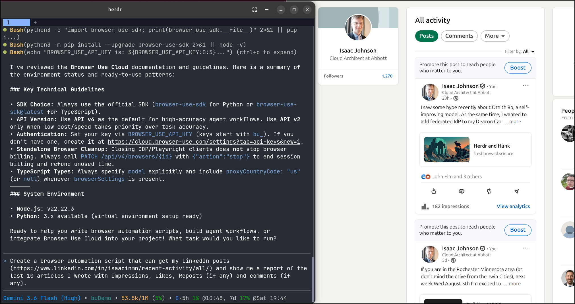This screenshot has width=575, height=304.
Task: Open the Filter by All dropdown
Action: point(520,51)
